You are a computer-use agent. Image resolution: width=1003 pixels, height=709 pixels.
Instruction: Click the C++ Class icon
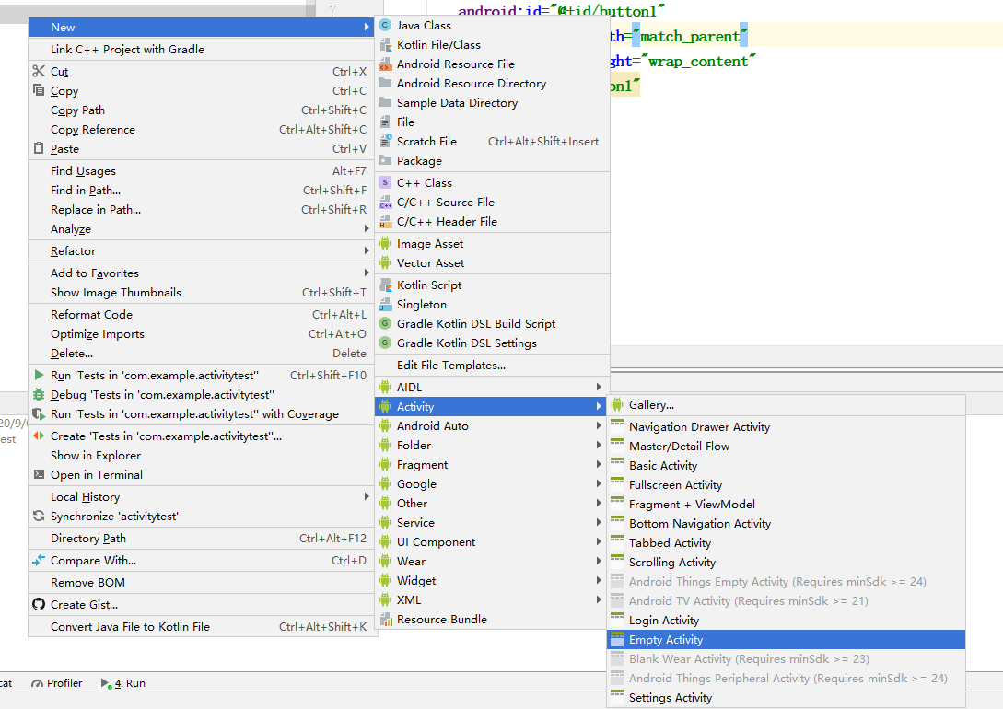385,183
